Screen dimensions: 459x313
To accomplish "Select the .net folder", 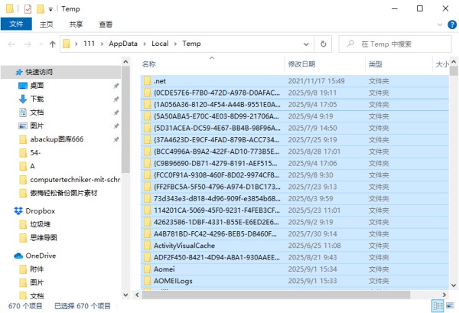I will [x=295, y=81].
